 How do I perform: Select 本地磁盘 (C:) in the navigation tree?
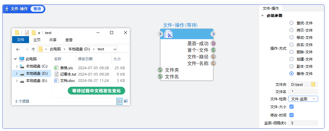click(37, 66)
